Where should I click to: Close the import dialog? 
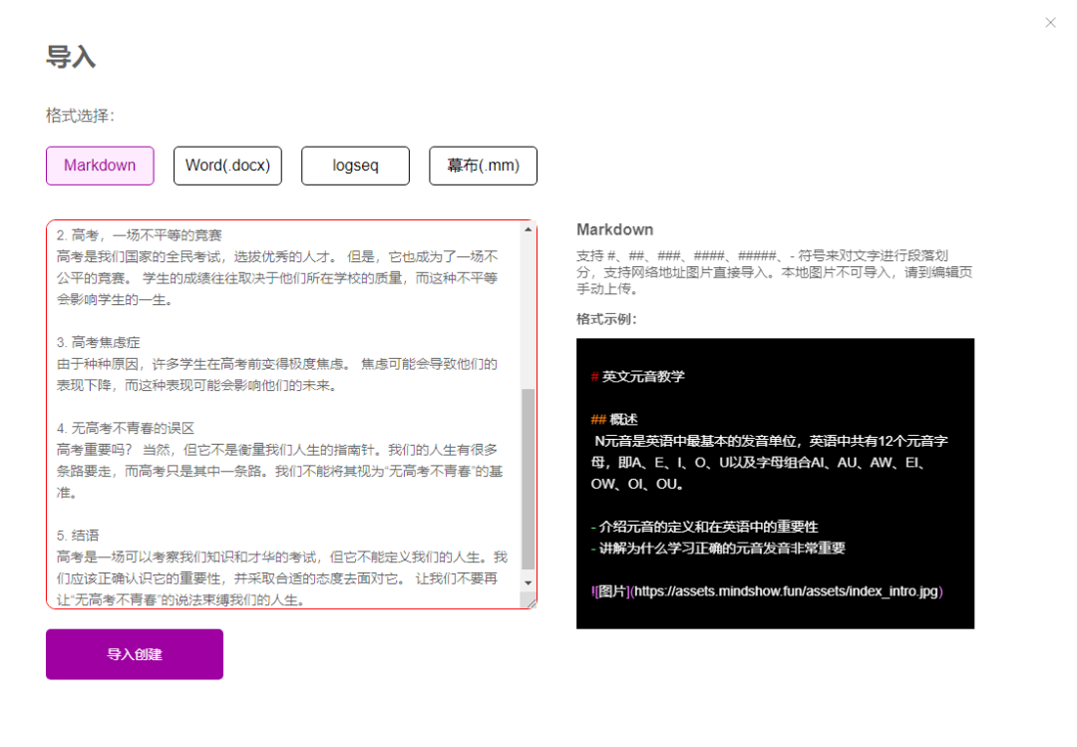coord(1050,23)
